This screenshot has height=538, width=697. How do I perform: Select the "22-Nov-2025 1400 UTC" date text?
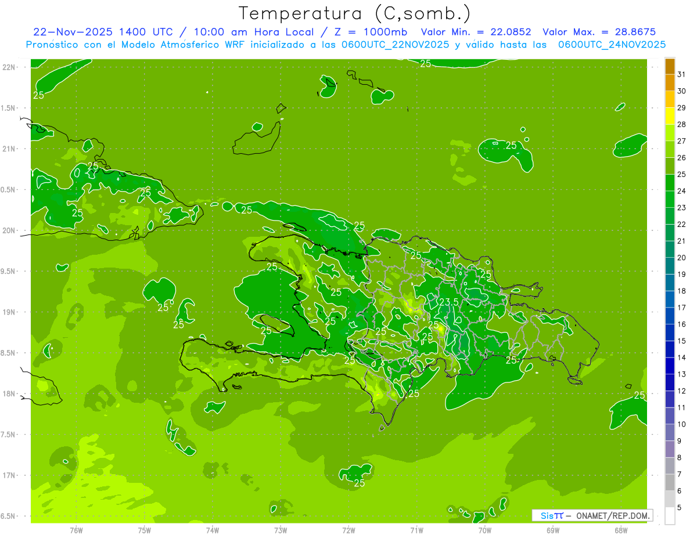tap(103, 32)
